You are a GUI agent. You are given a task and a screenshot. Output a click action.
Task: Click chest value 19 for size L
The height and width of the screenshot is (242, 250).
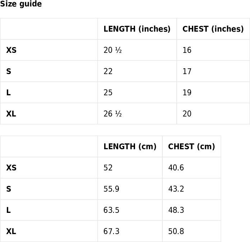tap(187, 92)
